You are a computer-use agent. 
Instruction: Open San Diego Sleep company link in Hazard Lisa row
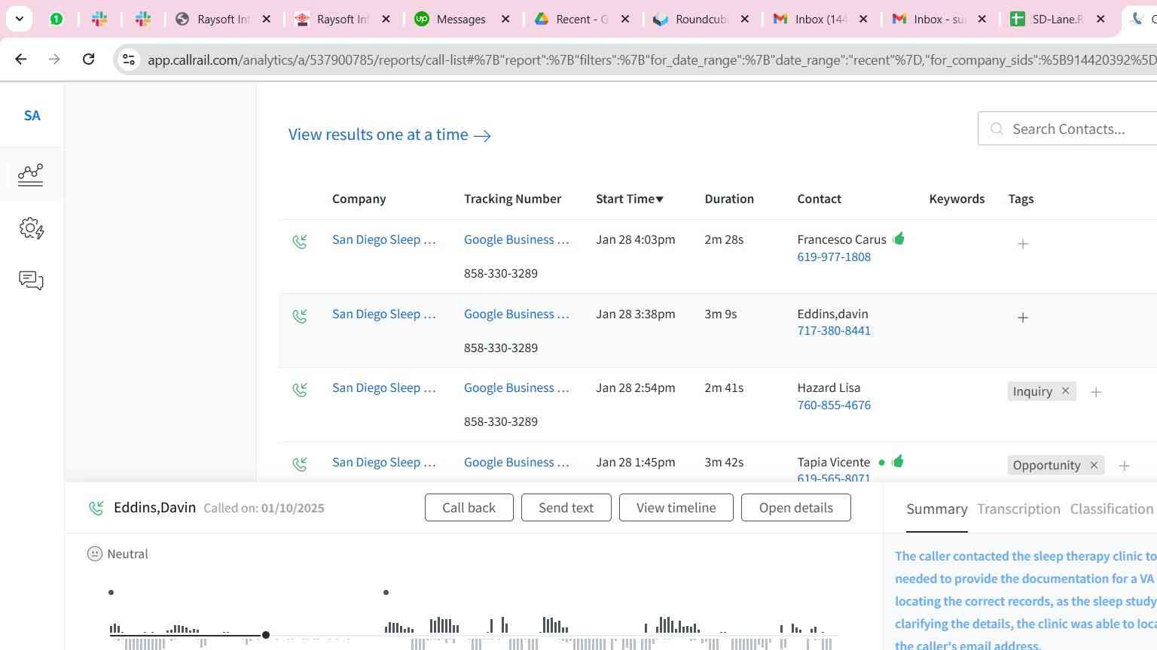(x=383, y=387)
